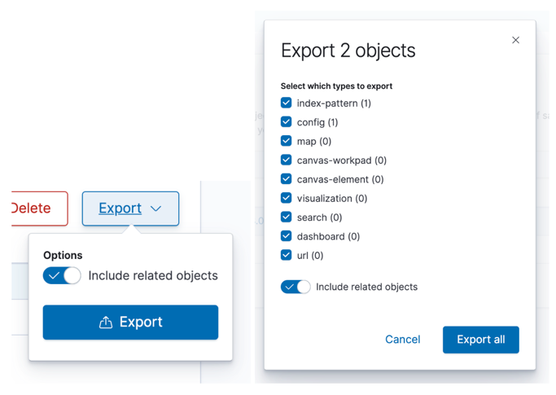The height and width of the screenshot is (395, 556).
Task: Uncheck the url type checkbox
Action: pyautogui.click(x=287, y=255)
